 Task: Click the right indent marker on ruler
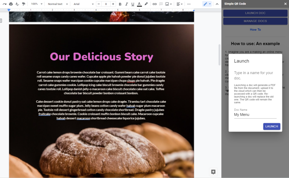[x=194, y=10]
